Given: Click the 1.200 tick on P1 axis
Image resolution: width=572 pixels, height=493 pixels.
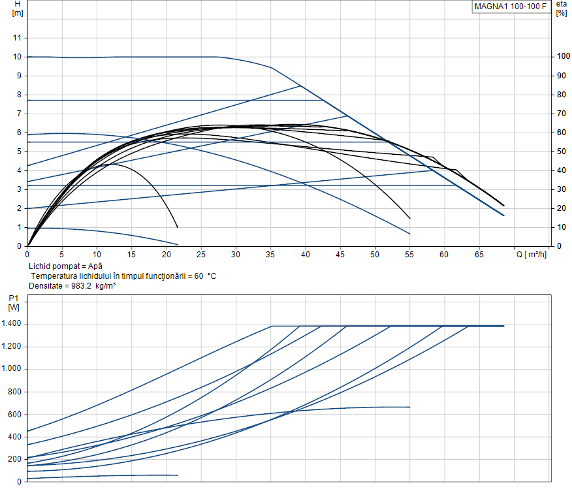Looking at the screenshot, I should click(x=12, y=347).
